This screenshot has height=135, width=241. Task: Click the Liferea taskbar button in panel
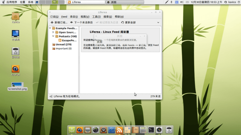86,2
